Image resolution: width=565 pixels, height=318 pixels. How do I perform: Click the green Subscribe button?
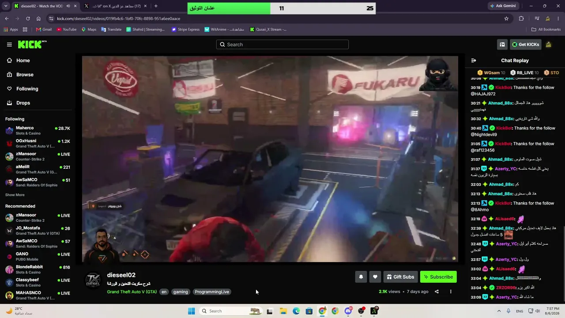[438, 277]
